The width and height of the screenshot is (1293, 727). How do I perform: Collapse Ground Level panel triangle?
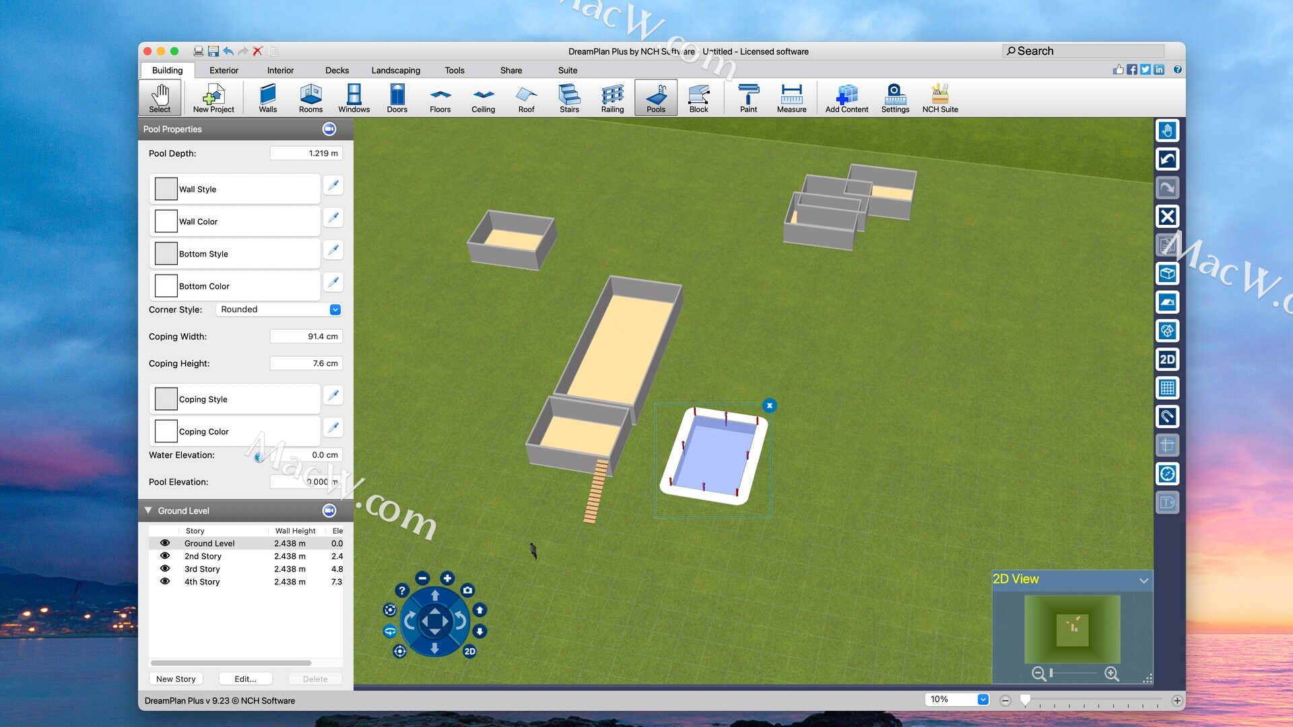pyautogui.click(x=148, y=510)
